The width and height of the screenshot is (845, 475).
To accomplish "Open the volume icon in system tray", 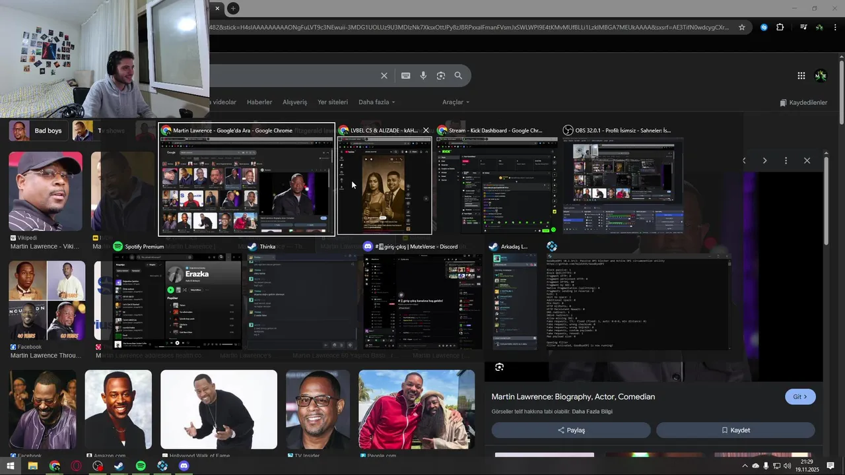I will click(787, 466).
